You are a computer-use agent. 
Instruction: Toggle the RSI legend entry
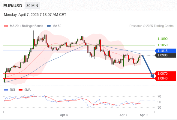[x=10, y=90]
